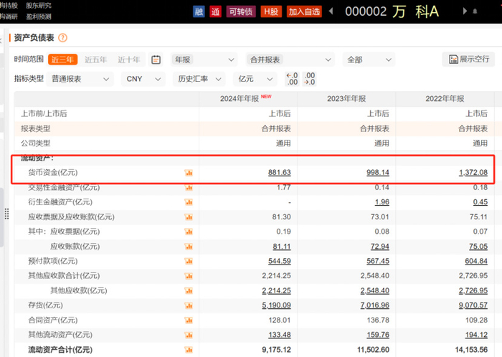Open the 881.63 货币资金 2024 value link

[280, 173]
